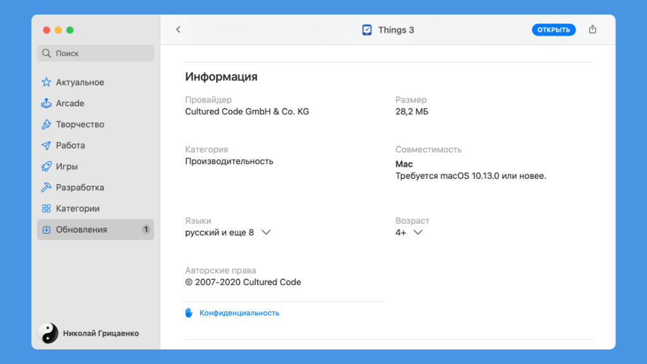Click the rocket icon beside Игры
This screenshot has width=647, height=364.
pyautogui.click(x=46, y=166)
